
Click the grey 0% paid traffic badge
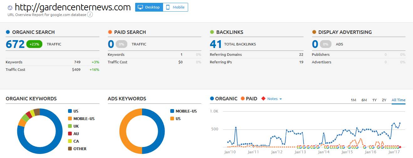click(121, 44)
